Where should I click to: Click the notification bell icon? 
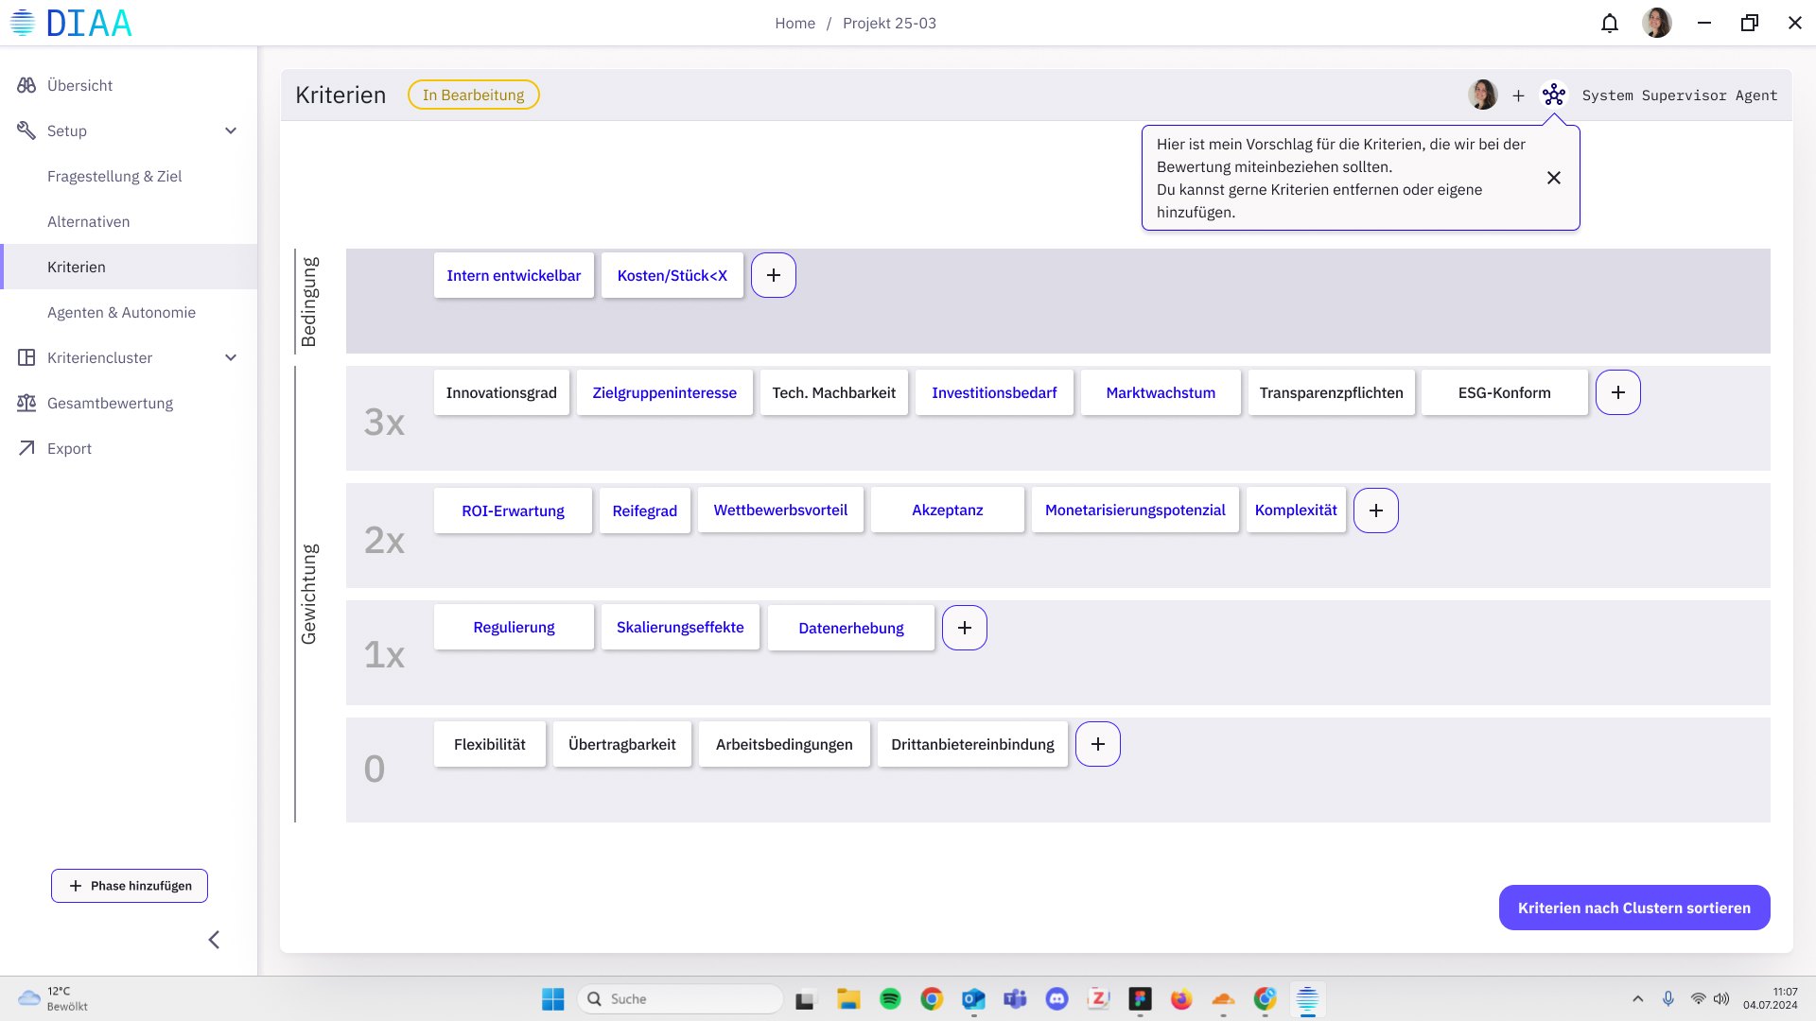pos(1609,23)
